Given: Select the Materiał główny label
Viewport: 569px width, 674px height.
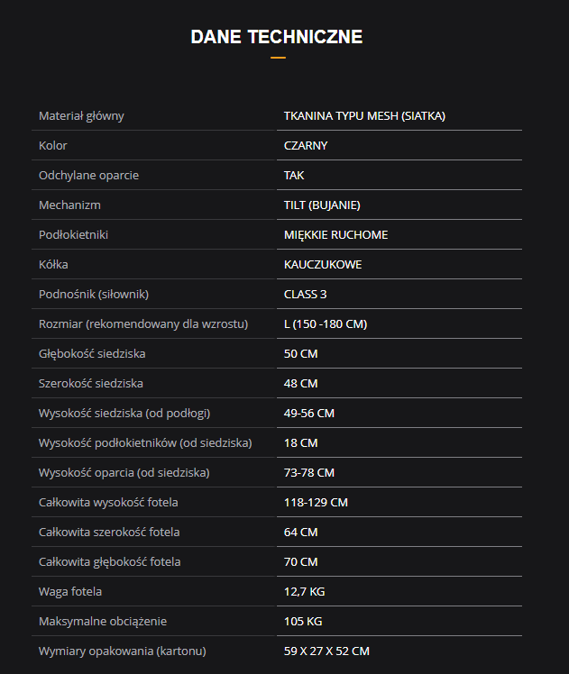Looking at the screenshot, I should (81, 115).
